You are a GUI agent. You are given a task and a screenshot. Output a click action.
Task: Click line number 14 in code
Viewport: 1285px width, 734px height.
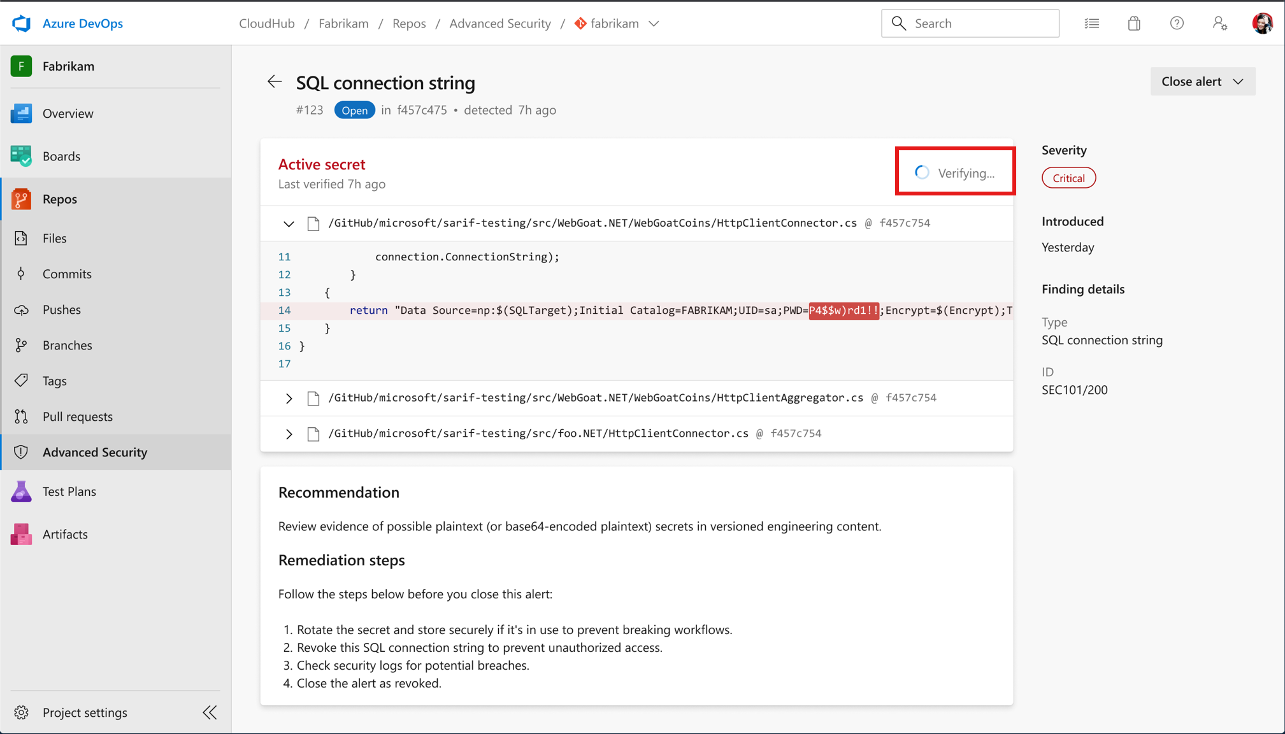pos(284,311)
